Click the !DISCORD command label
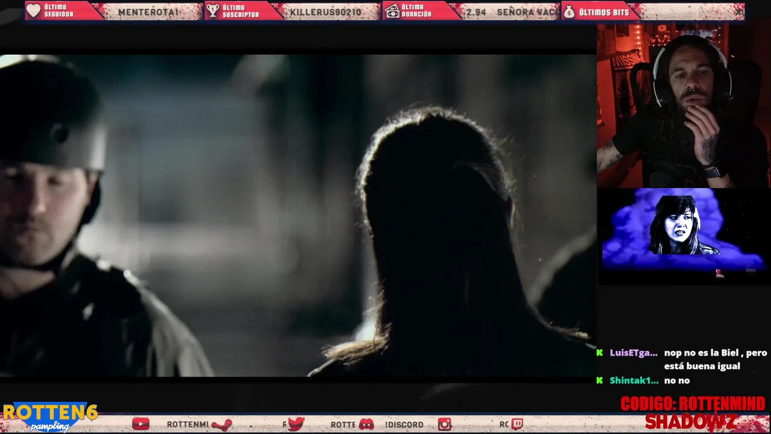 (404, 424)
